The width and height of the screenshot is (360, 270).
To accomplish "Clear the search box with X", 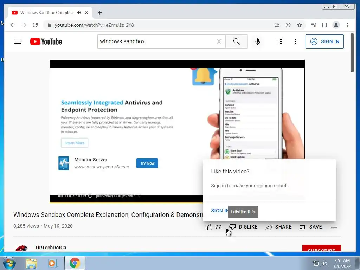I will click(x=219, y=41).
